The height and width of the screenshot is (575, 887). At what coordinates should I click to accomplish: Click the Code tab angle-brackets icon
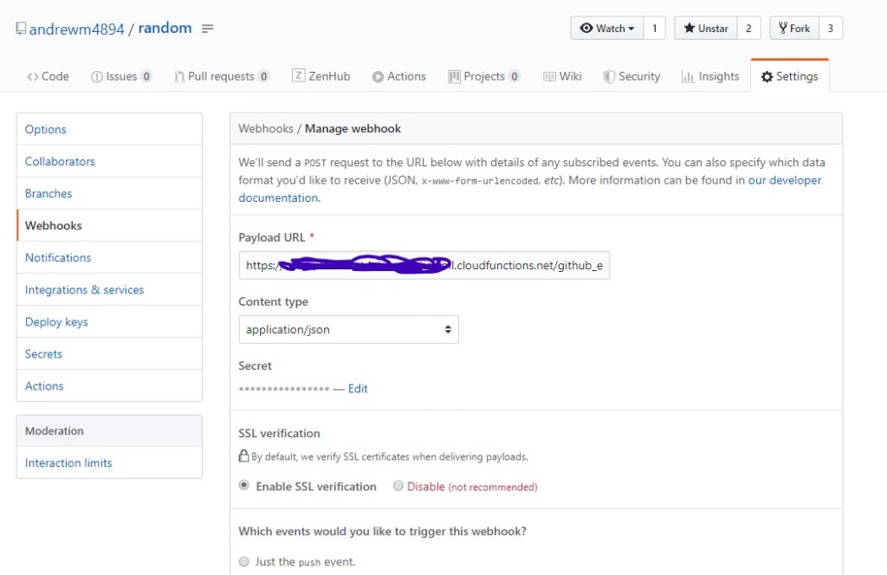33,77
